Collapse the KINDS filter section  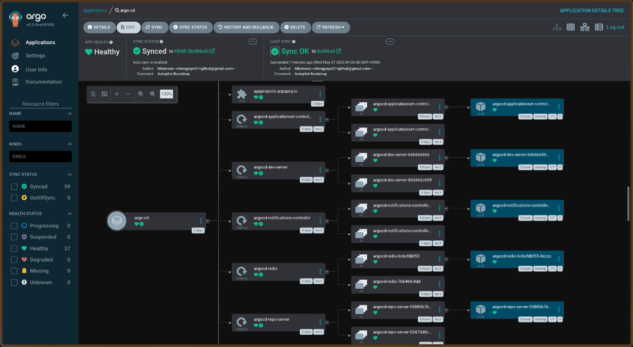(x=70, y=144)
